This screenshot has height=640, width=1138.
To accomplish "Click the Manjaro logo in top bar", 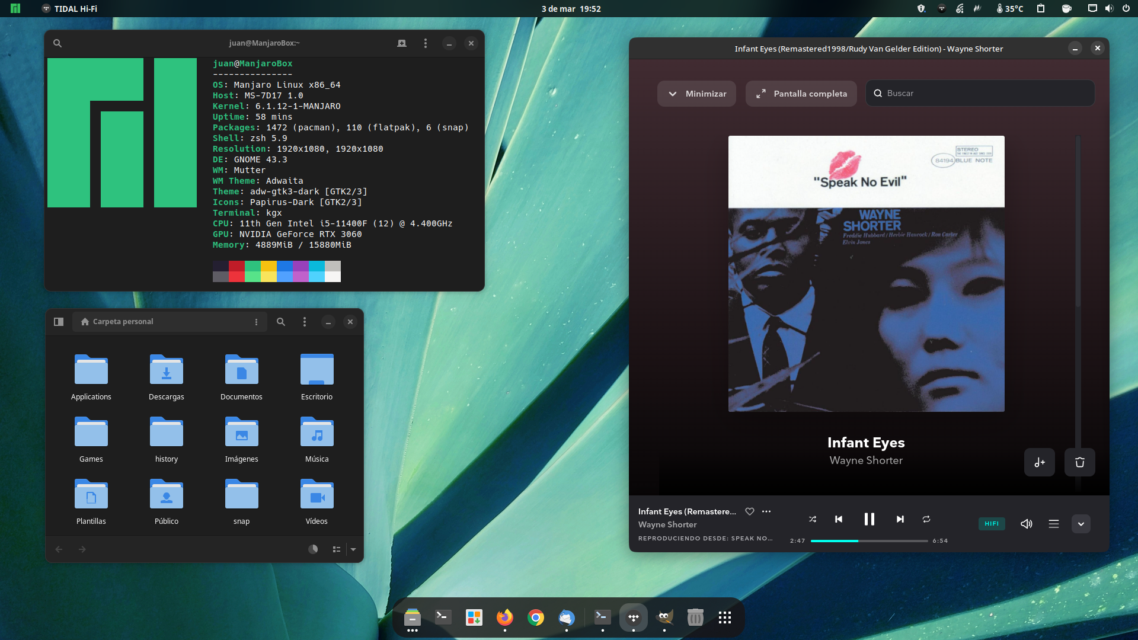I will (15, 9).
